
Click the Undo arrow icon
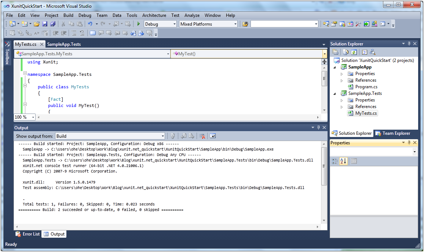(x=90, y=24)
